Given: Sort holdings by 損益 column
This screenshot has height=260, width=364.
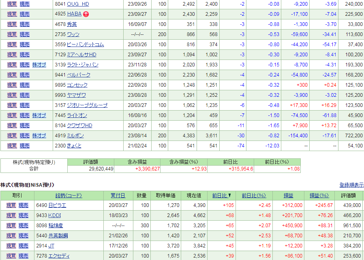Looking at the screenshot, I should (x=289, y=195).
